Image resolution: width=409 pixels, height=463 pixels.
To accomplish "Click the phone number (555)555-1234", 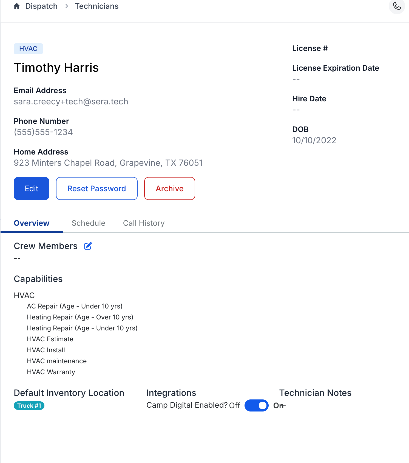I will [43, 132].
